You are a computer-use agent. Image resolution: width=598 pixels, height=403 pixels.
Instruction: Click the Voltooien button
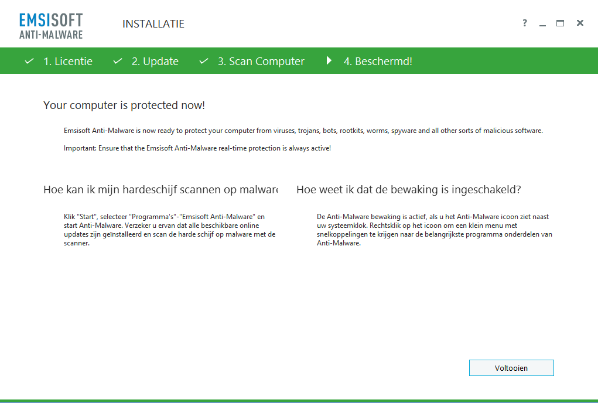pyautogui.click(x=511, y=368)
